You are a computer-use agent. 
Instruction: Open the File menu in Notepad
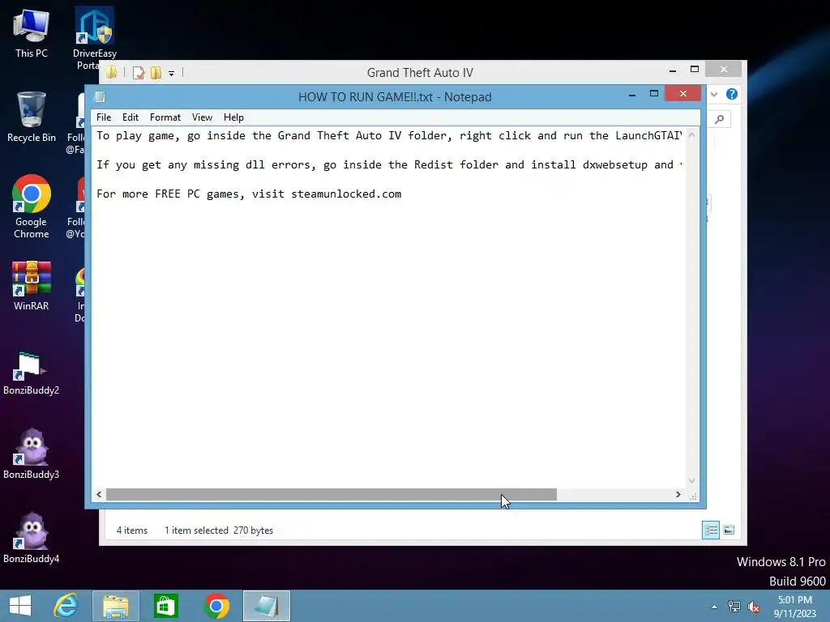(x=104, y=117)
